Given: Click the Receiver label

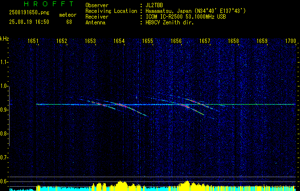Looking at the screenshot, I should click(97, 17).
